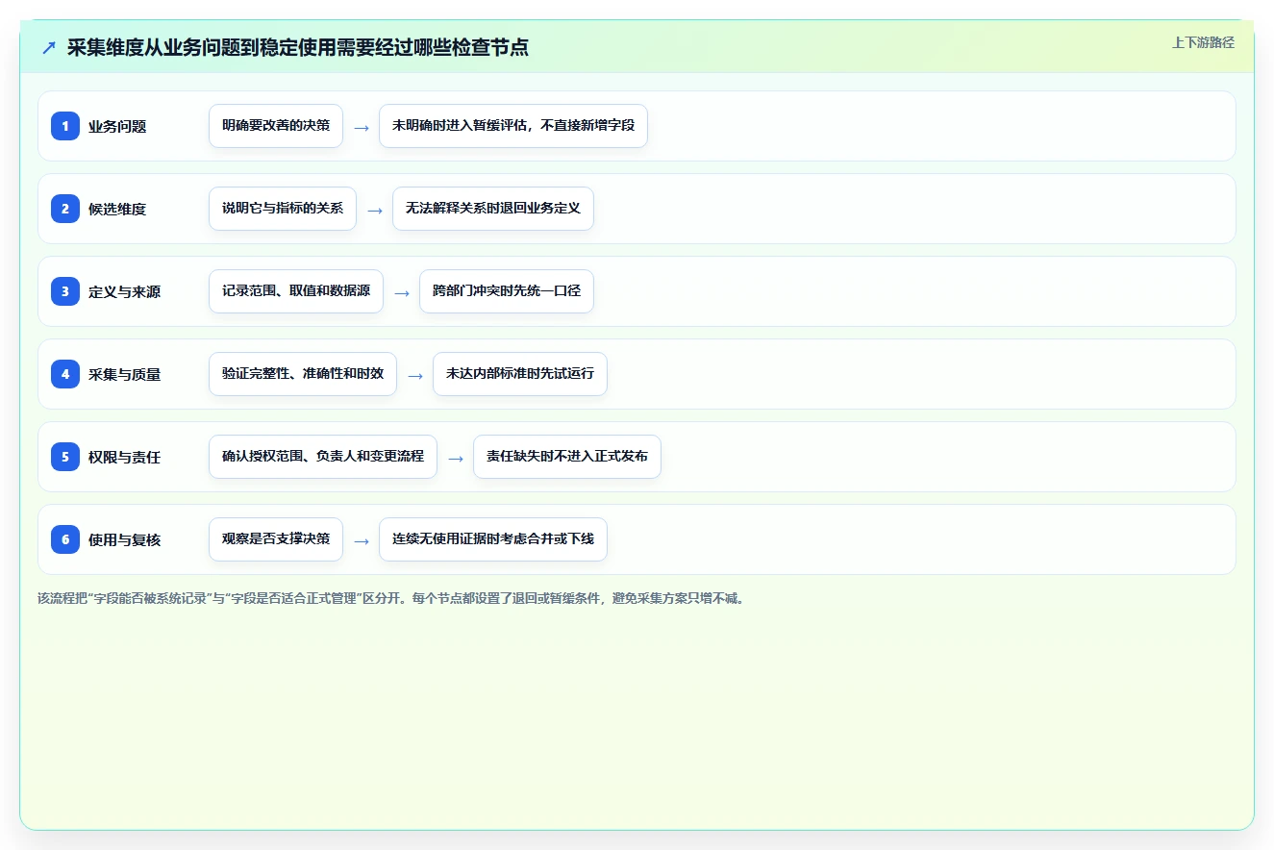The height and width of the screenshot is (850, 1274).
Task: Click the footer note starting 该流程把
Action: click(390, 598)
